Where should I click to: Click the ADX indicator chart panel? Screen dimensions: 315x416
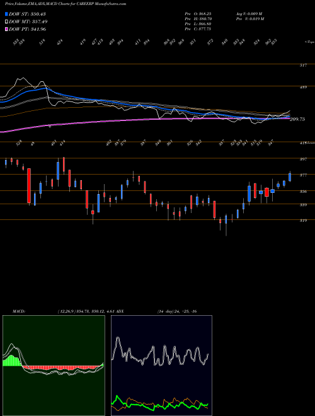point(161,366)
